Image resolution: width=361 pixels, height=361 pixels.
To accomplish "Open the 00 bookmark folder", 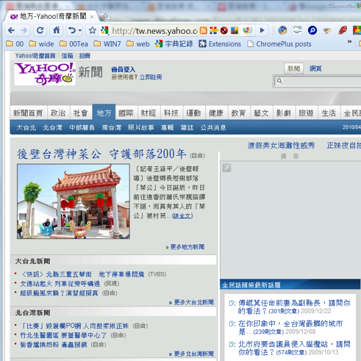I will pos(15,44).
